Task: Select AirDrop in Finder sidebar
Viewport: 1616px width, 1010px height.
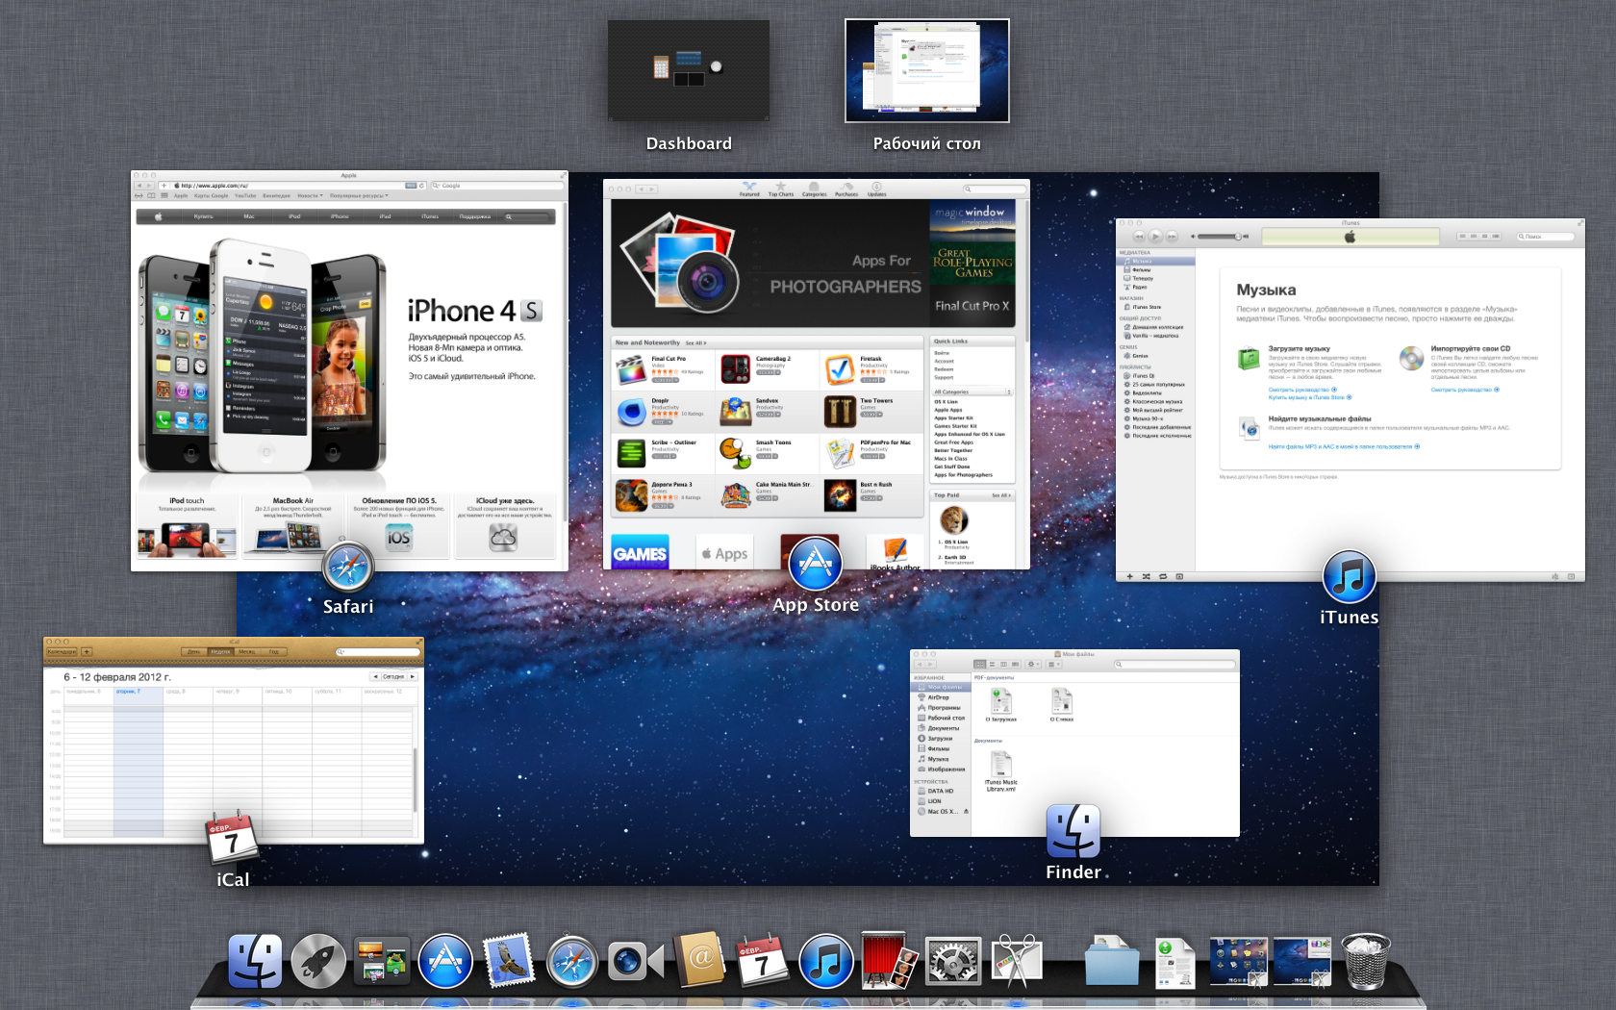Action: click(938, 697)
